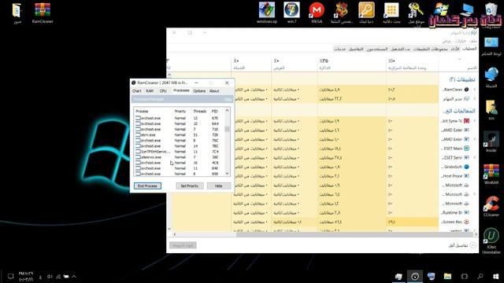Open Task View on the taskbar
Image resolution: width=504 pixels, height=283 pixels.
464,276
